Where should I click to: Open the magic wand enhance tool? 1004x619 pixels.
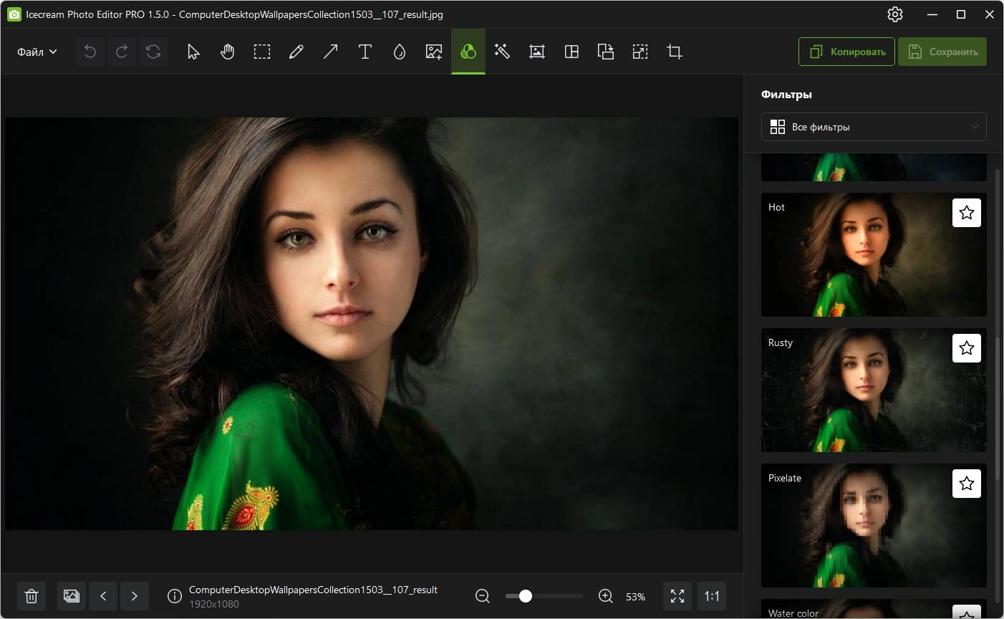[503, 52]
